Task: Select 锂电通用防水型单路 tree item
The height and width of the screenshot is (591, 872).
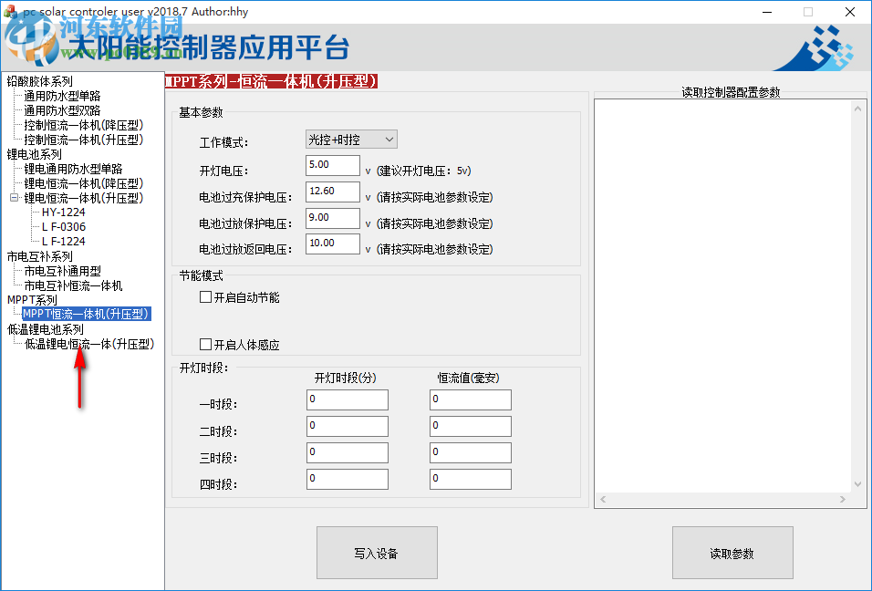Action: pos(73,169)
